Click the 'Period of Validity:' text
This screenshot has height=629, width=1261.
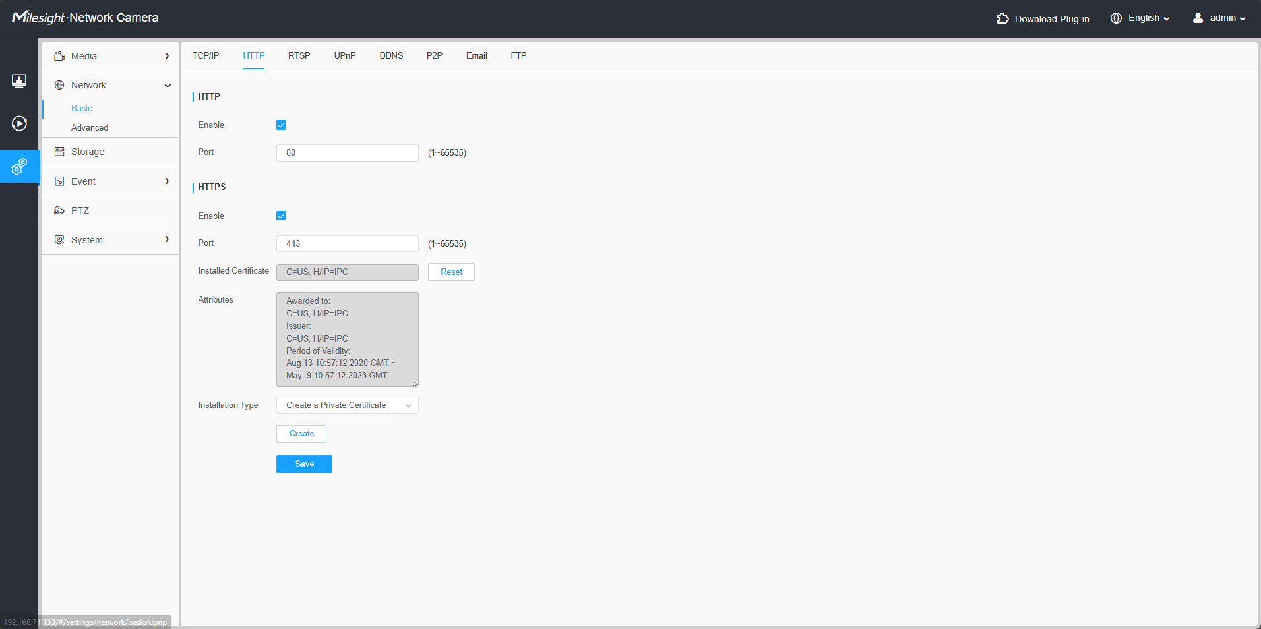click(x=318, y=351)
